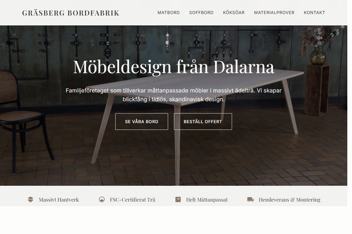
Task: Navigate to the Kontakt page
Action: (314, 13)
